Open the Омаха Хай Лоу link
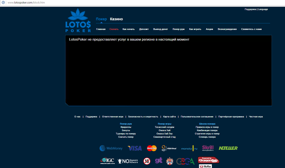The image size is (285, 168). click(164, 134)
